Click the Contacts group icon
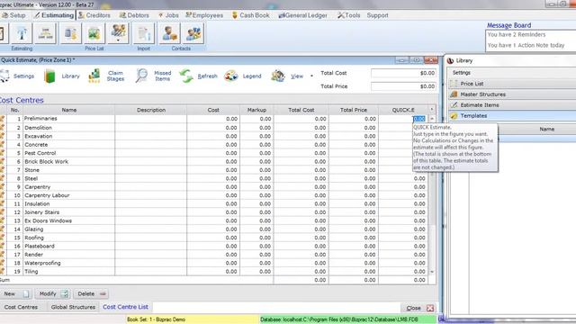 pyautogui.click(x=193, y=34)
